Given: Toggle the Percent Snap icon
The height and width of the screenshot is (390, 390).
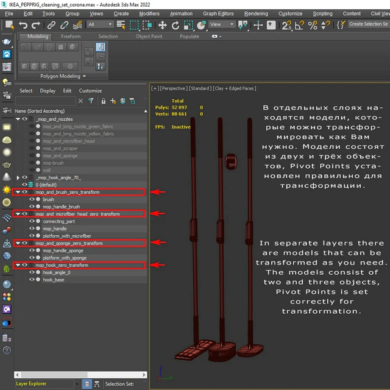Looking at the screenshot, I should click(313, 25).
